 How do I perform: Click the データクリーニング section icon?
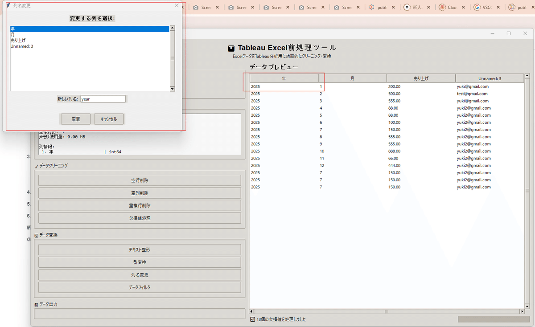[x=36, y=165]
